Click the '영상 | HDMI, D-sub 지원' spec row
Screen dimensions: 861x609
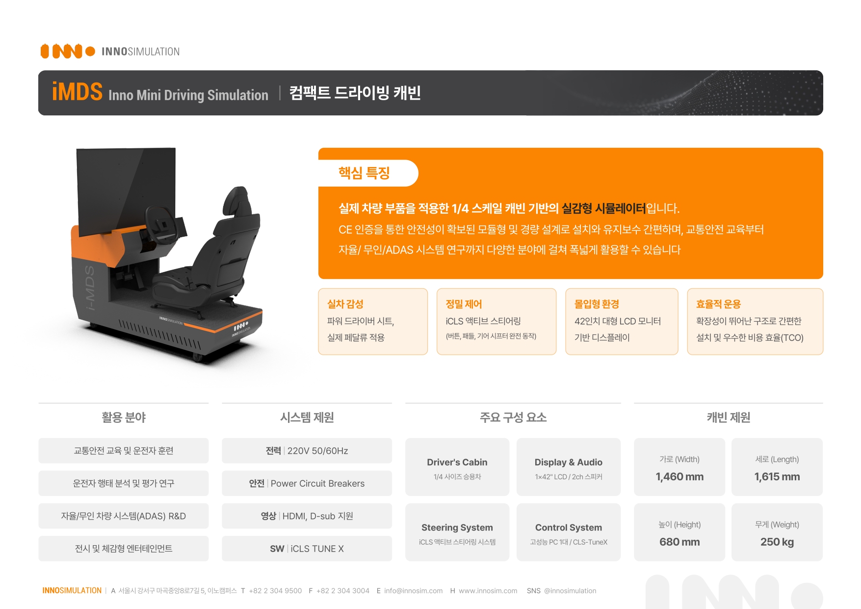(x=307, y=516)
